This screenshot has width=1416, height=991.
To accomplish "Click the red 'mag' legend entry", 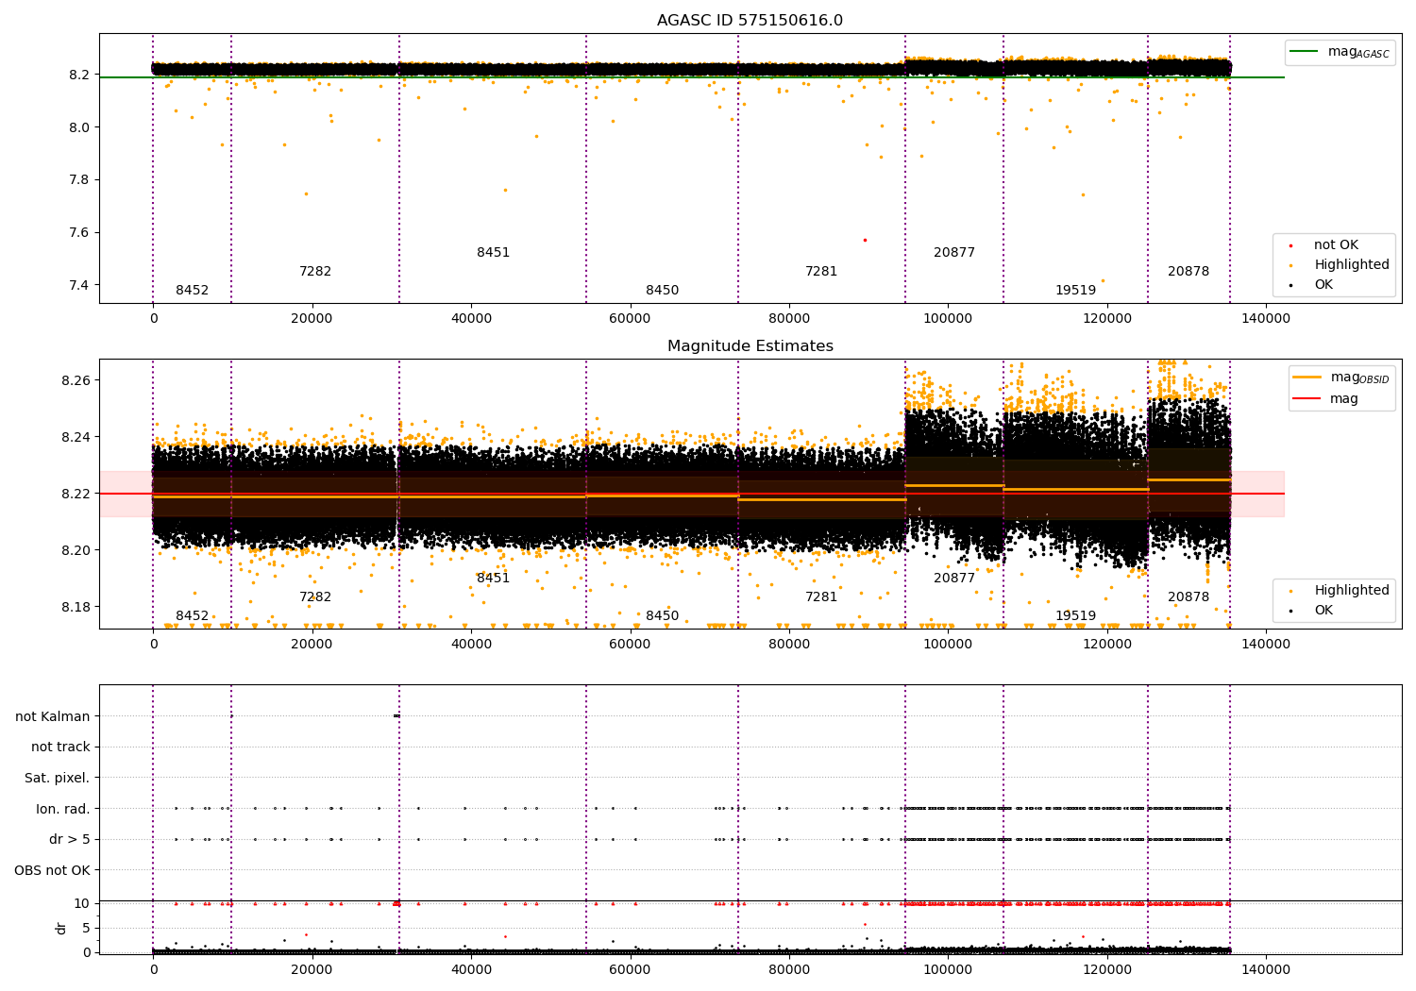I will 1325,399.
